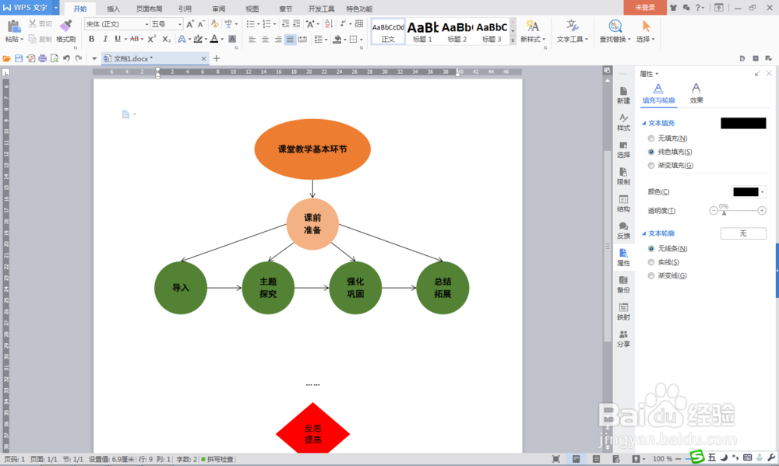Open the 限制 (Restrict) side panel icon

623,176
